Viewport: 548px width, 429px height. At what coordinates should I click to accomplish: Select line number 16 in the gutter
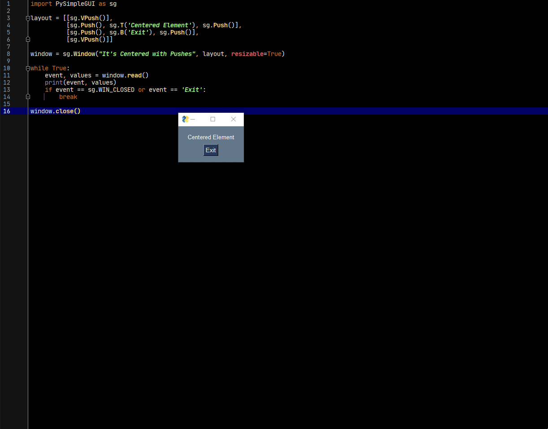[x=6, y=111]
